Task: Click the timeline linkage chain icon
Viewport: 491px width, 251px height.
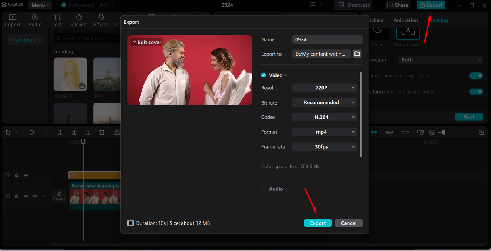Action: tap(389, 132)
